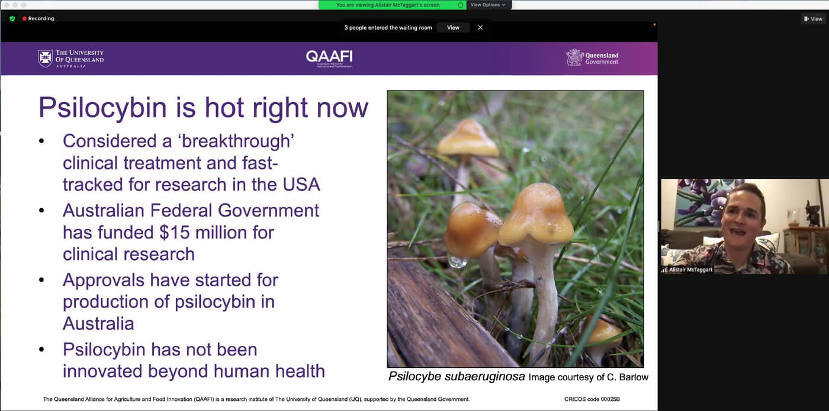This screenshot has height=411, width=829.
Task: Click bullet "Considered a 'breakthrough' clinical treatment"
Action: (x=191, y=162)
